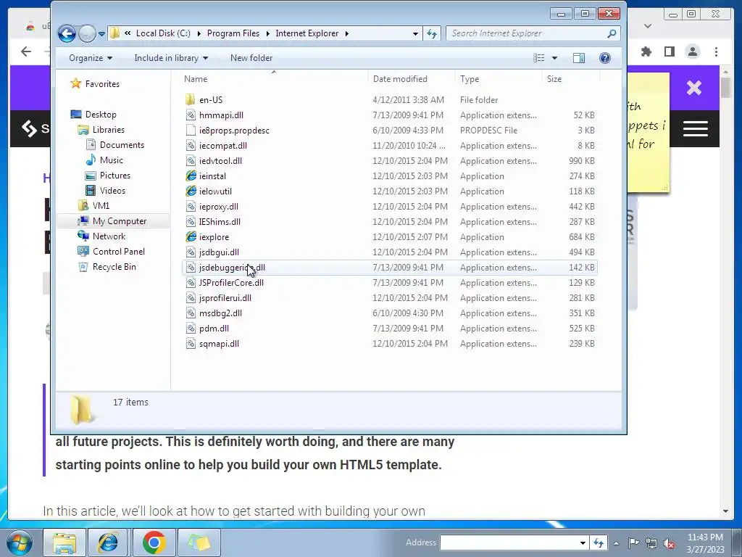Image resolution: width=742 pixels, height=557 pixels.
Task: Sort by Type column header
Action: click(x=499, y=78)
